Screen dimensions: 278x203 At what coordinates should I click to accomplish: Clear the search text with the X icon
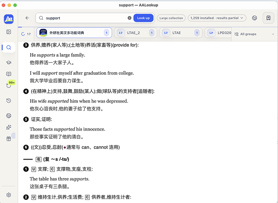coord(130,18)
